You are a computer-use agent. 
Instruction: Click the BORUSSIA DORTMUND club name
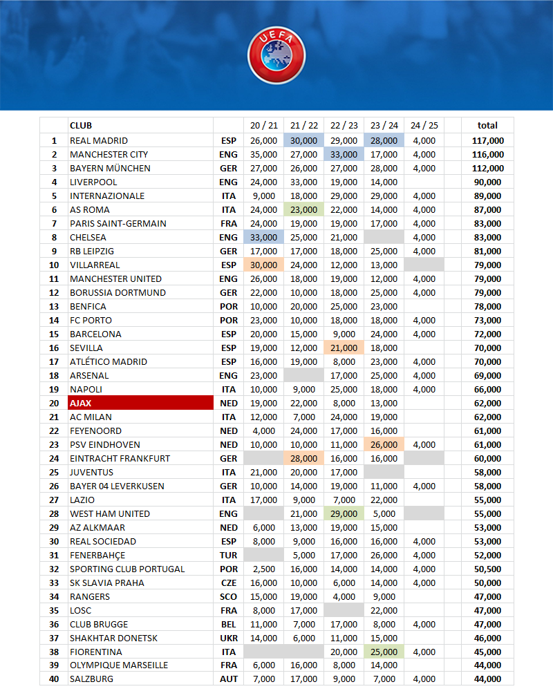(118, 292)
